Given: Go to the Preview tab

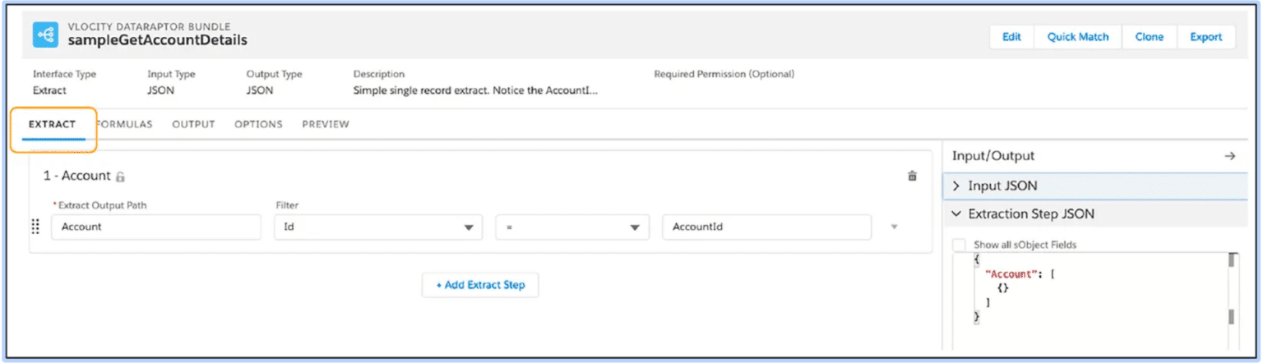Looking at the screenshot, I should coord(326,125).
